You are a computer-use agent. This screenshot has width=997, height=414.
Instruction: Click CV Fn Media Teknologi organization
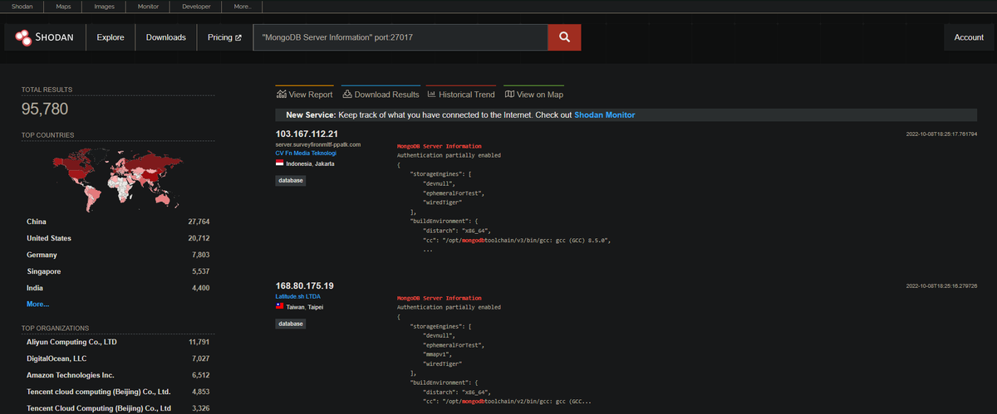[x=307, y=153]
